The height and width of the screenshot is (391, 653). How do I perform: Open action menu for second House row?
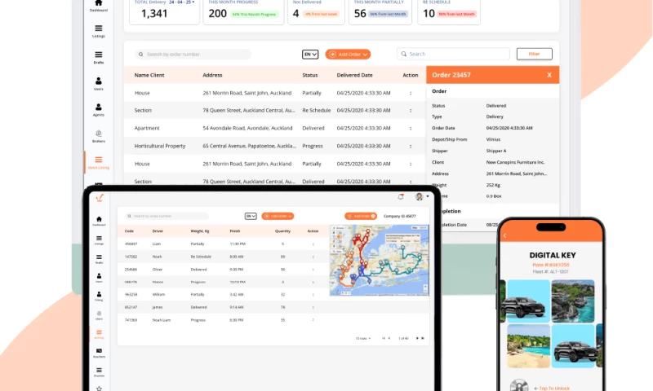(x=411, y=164)
